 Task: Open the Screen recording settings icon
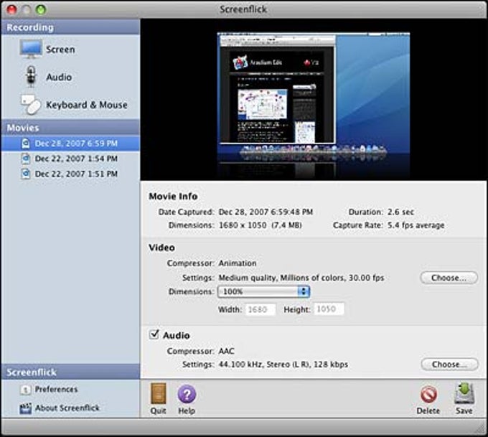coord(31,49)
